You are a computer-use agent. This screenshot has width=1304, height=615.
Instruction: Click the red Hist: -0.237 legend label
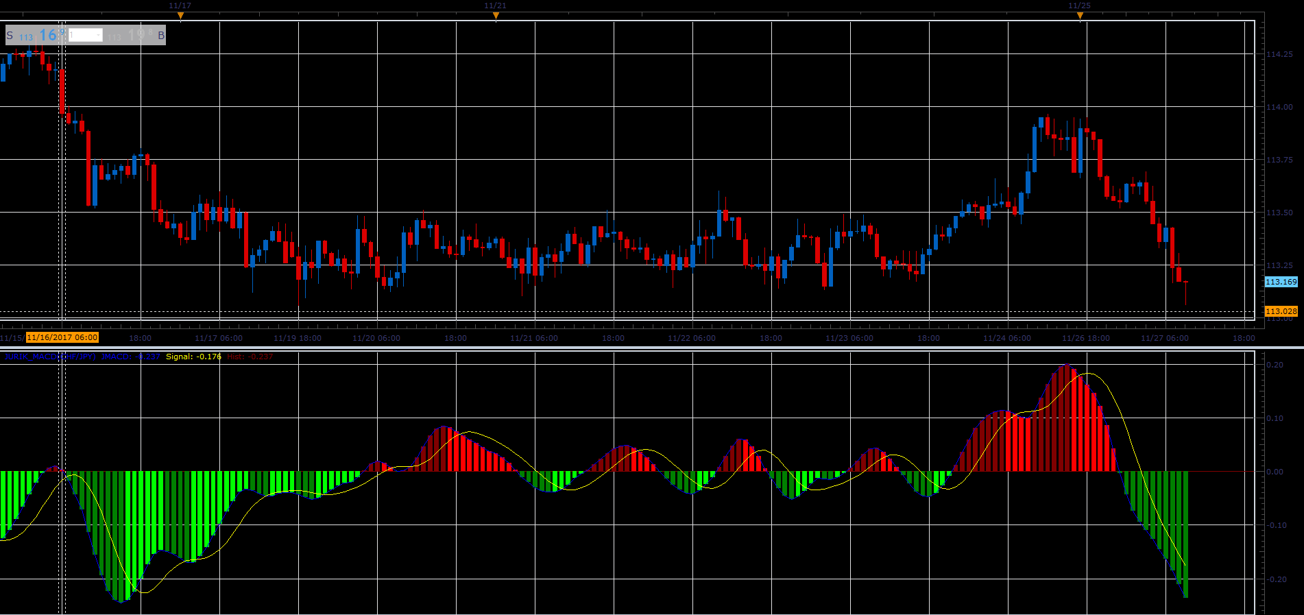tap(250, 357)
